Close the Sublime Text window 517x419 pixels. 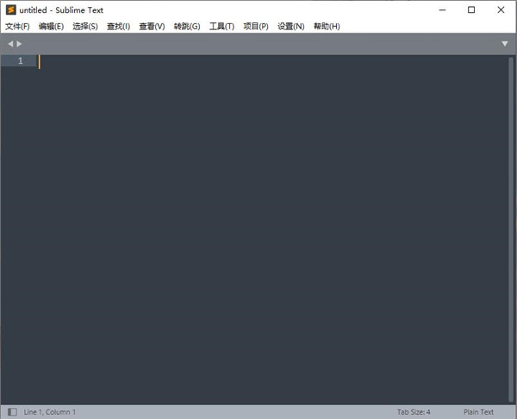coord(501,9)
